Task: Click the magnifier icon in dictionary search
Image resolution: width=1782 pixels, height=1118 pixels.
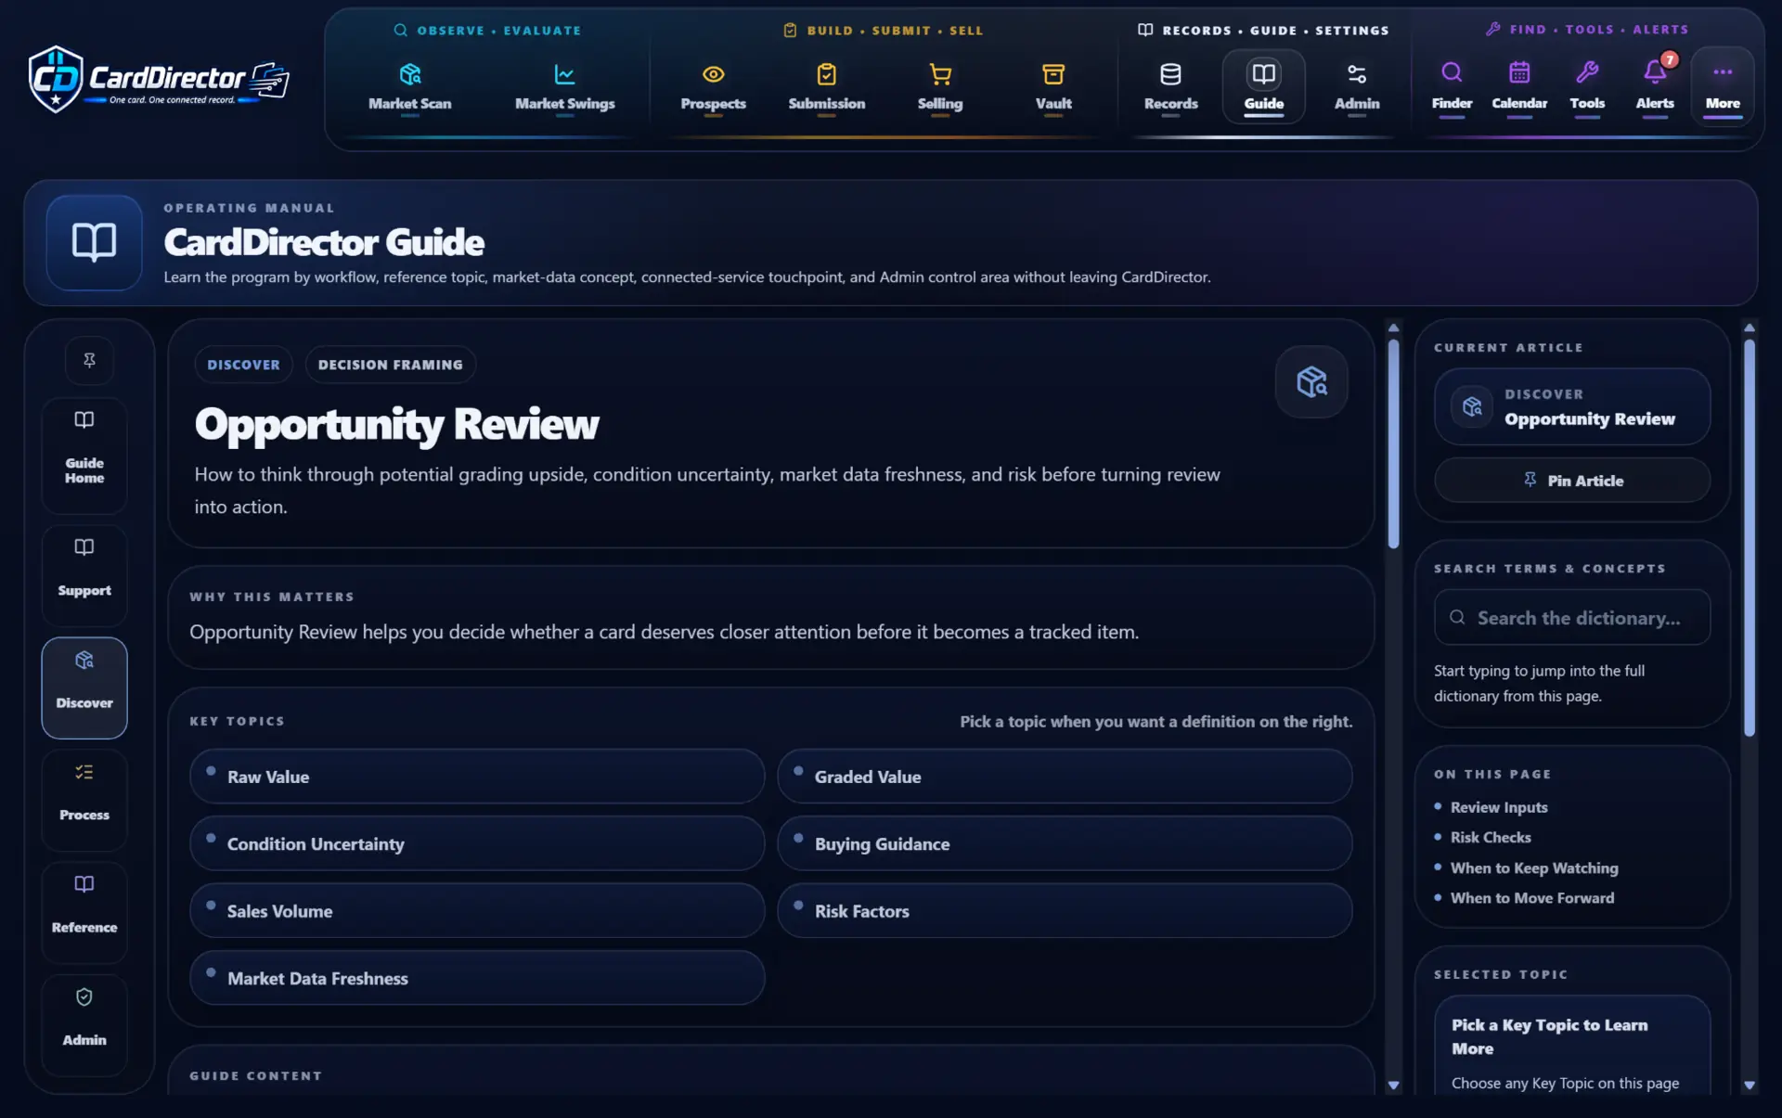Action: click(x=1457, y=617)
